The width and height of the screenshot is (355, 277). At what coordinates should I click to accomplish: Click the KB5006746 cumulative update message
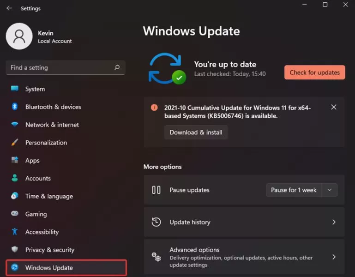click(237, 112)
